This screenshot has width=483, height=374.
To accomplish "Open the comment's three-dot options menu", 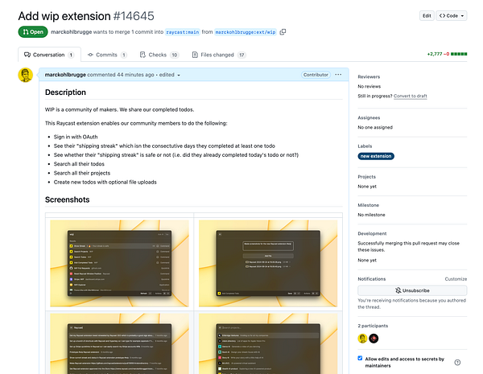I will tap(338, 75).
